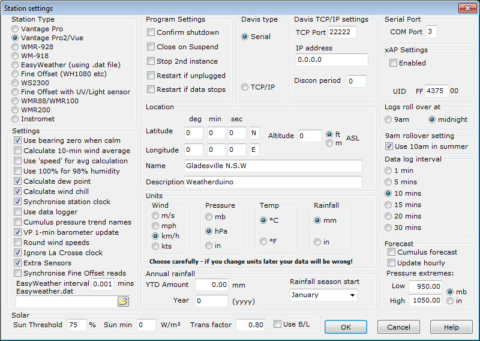
Task: Uncheck Calculate dew point option
Action: (x=18, y=181)
